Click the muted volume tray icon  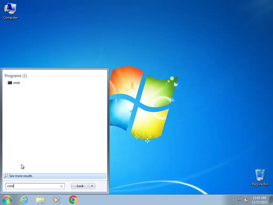click(246, 200)
